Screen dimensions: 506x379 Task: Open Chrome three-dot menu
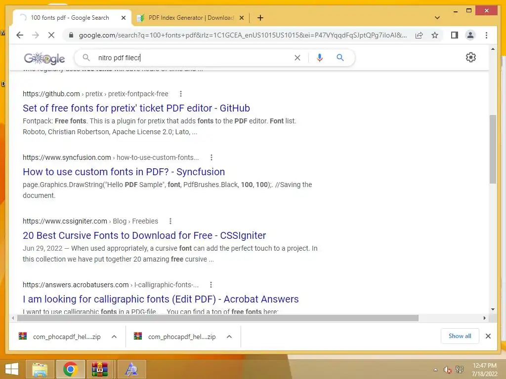point(486,35)
